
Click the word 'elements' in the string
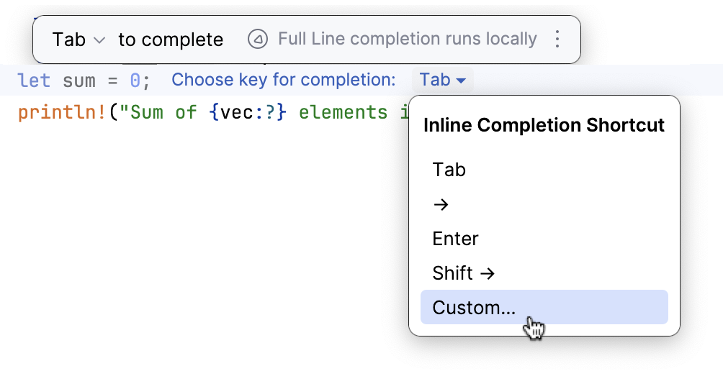(343, 113)
